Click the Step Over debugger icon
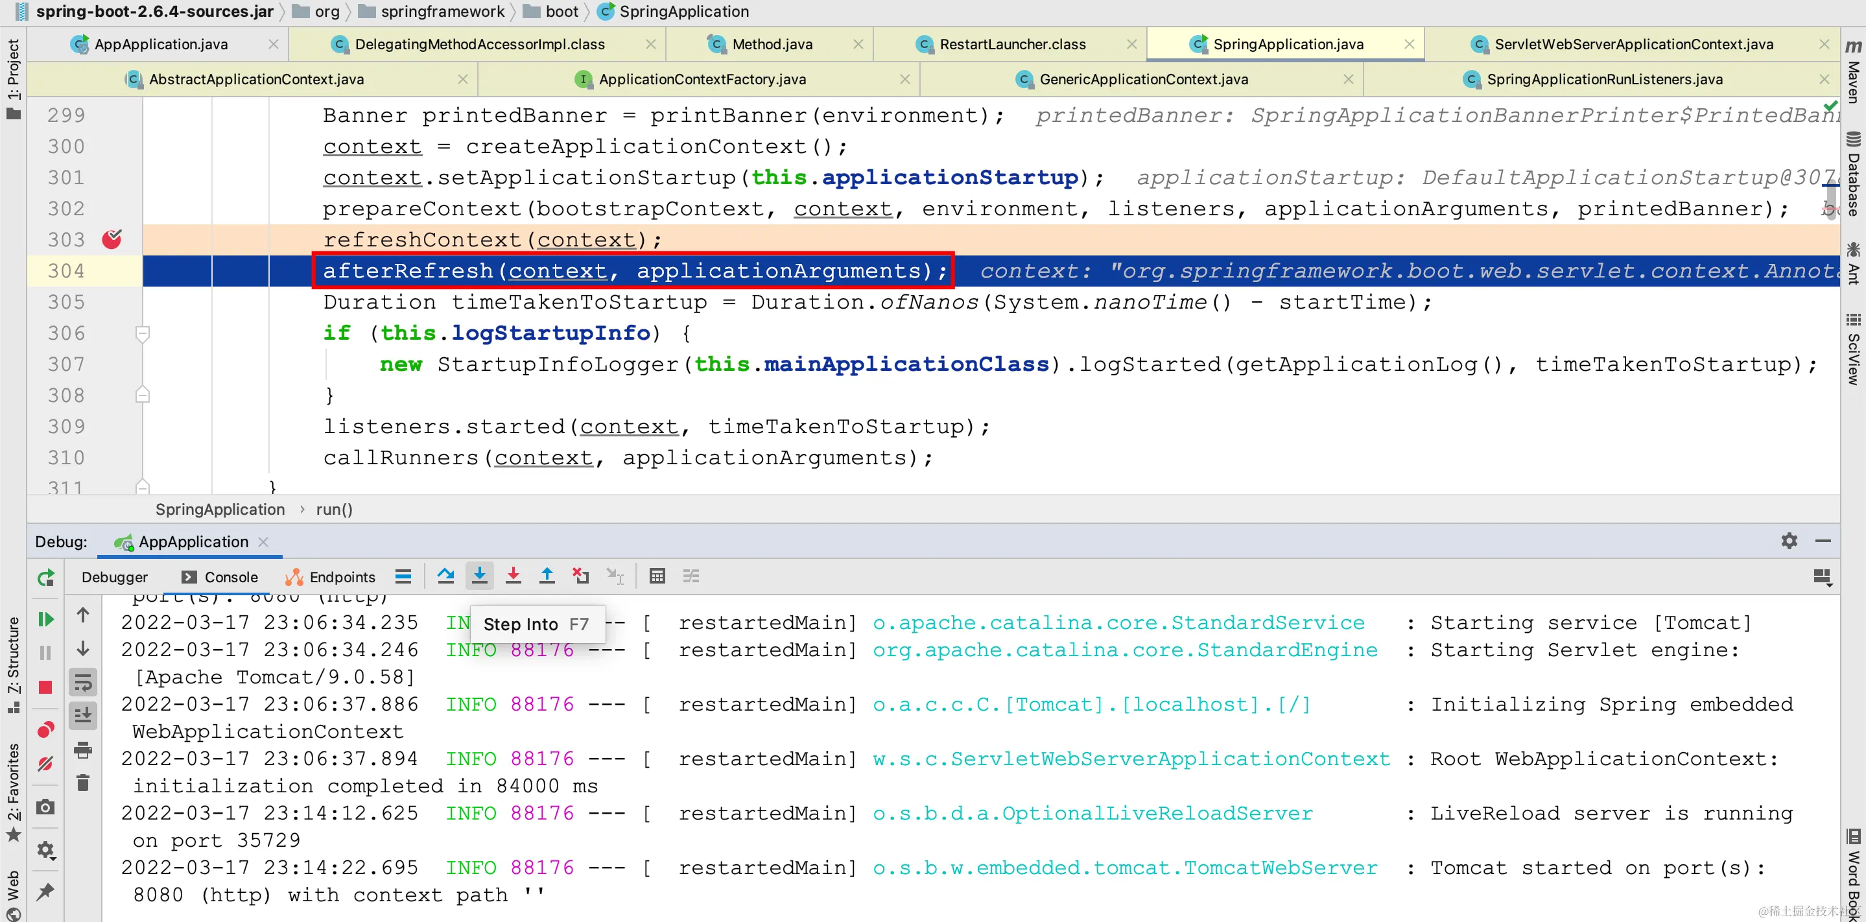1866x922 pixels. coord(445,576)
